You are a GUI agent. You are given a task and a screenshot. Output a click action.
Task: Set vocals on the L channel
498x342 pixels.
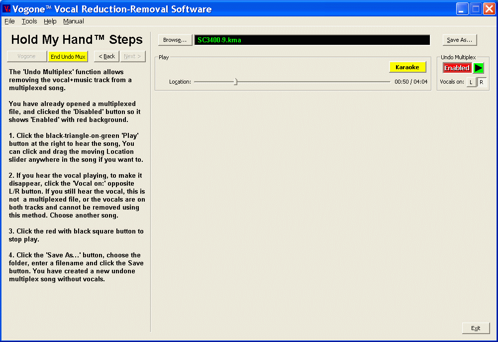(x=471, y=82)
